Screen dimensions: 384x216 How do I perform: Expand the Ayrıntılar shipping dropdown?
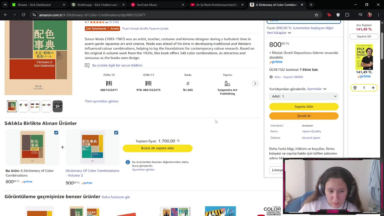(x=317, y=89)
